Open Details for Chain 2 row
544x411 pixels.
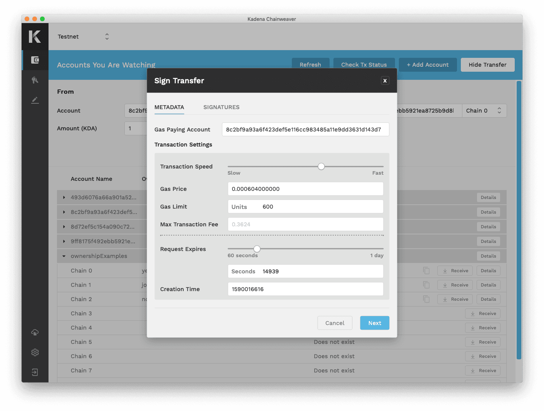[x=488, y=299]
